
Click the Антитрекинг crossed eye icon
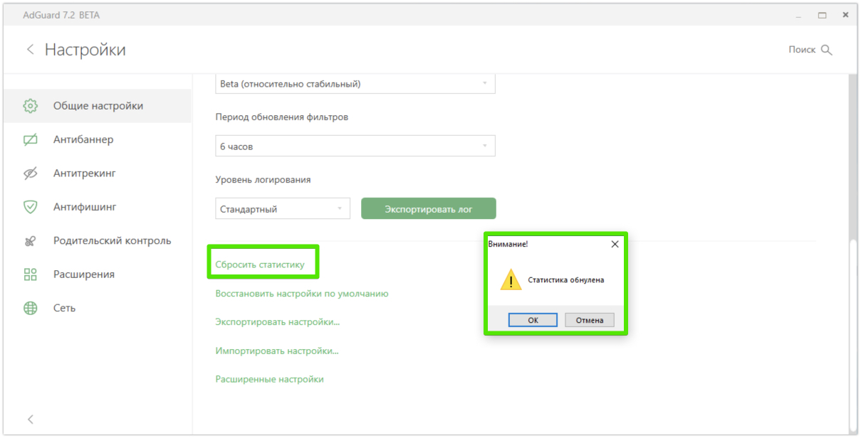[x=30, y=173]
